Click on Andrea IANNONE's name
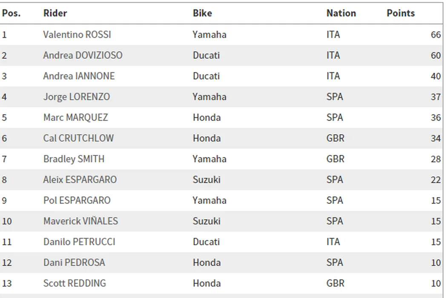 coord(79,76)
